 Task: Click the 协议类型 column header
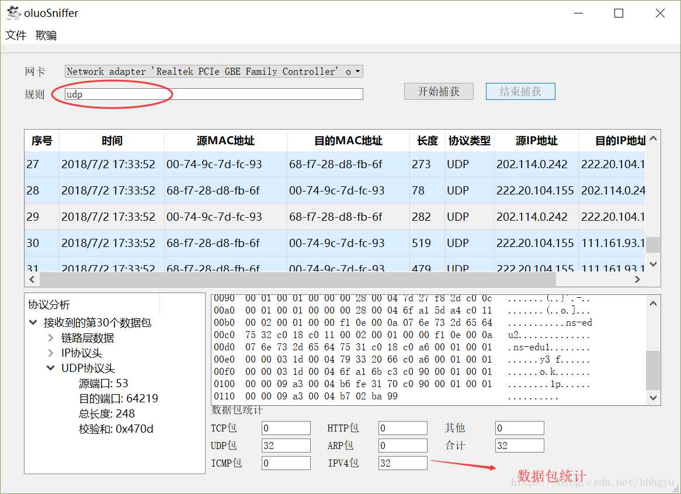[470, 141]
